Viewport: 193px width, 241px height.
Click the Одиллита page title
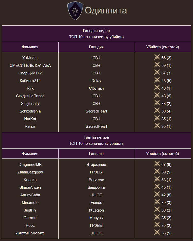tap(106, 11)
